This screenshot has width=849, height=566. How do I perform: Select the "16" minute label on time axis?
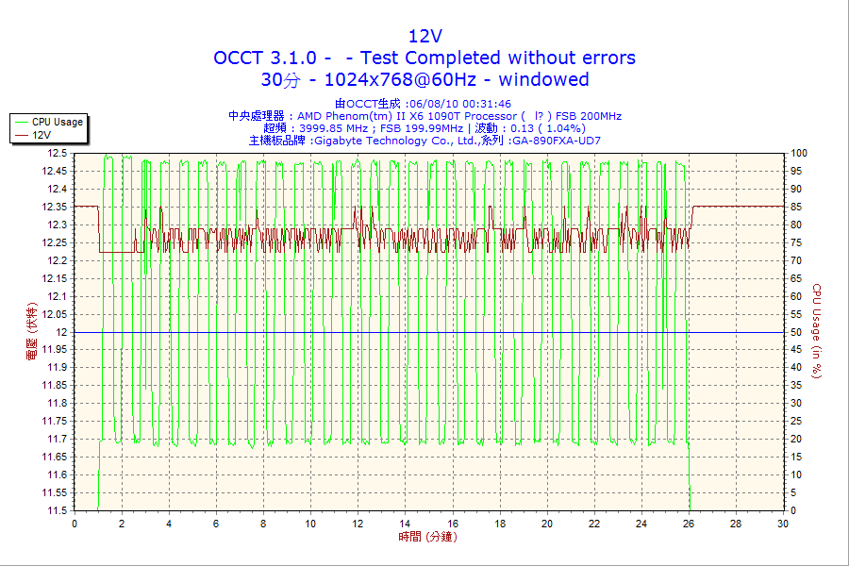pos(453,524)
